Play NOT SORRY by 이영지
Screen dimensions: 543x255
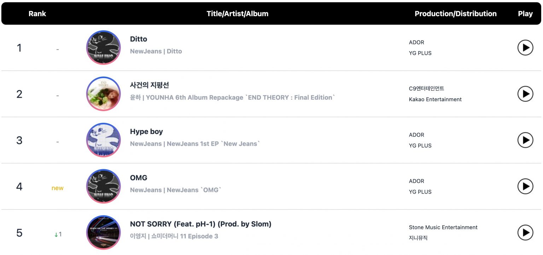525,232
